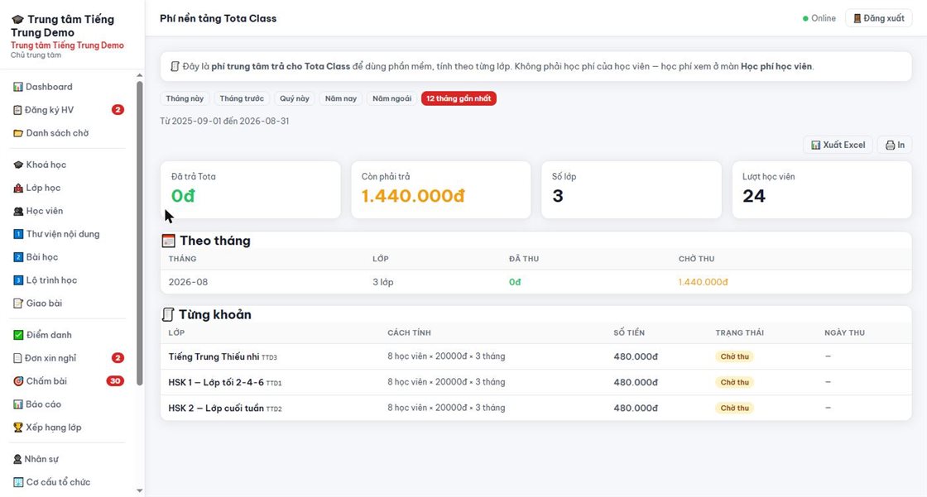Click the Đơn xin nghỉ page icon

[17, 358]
